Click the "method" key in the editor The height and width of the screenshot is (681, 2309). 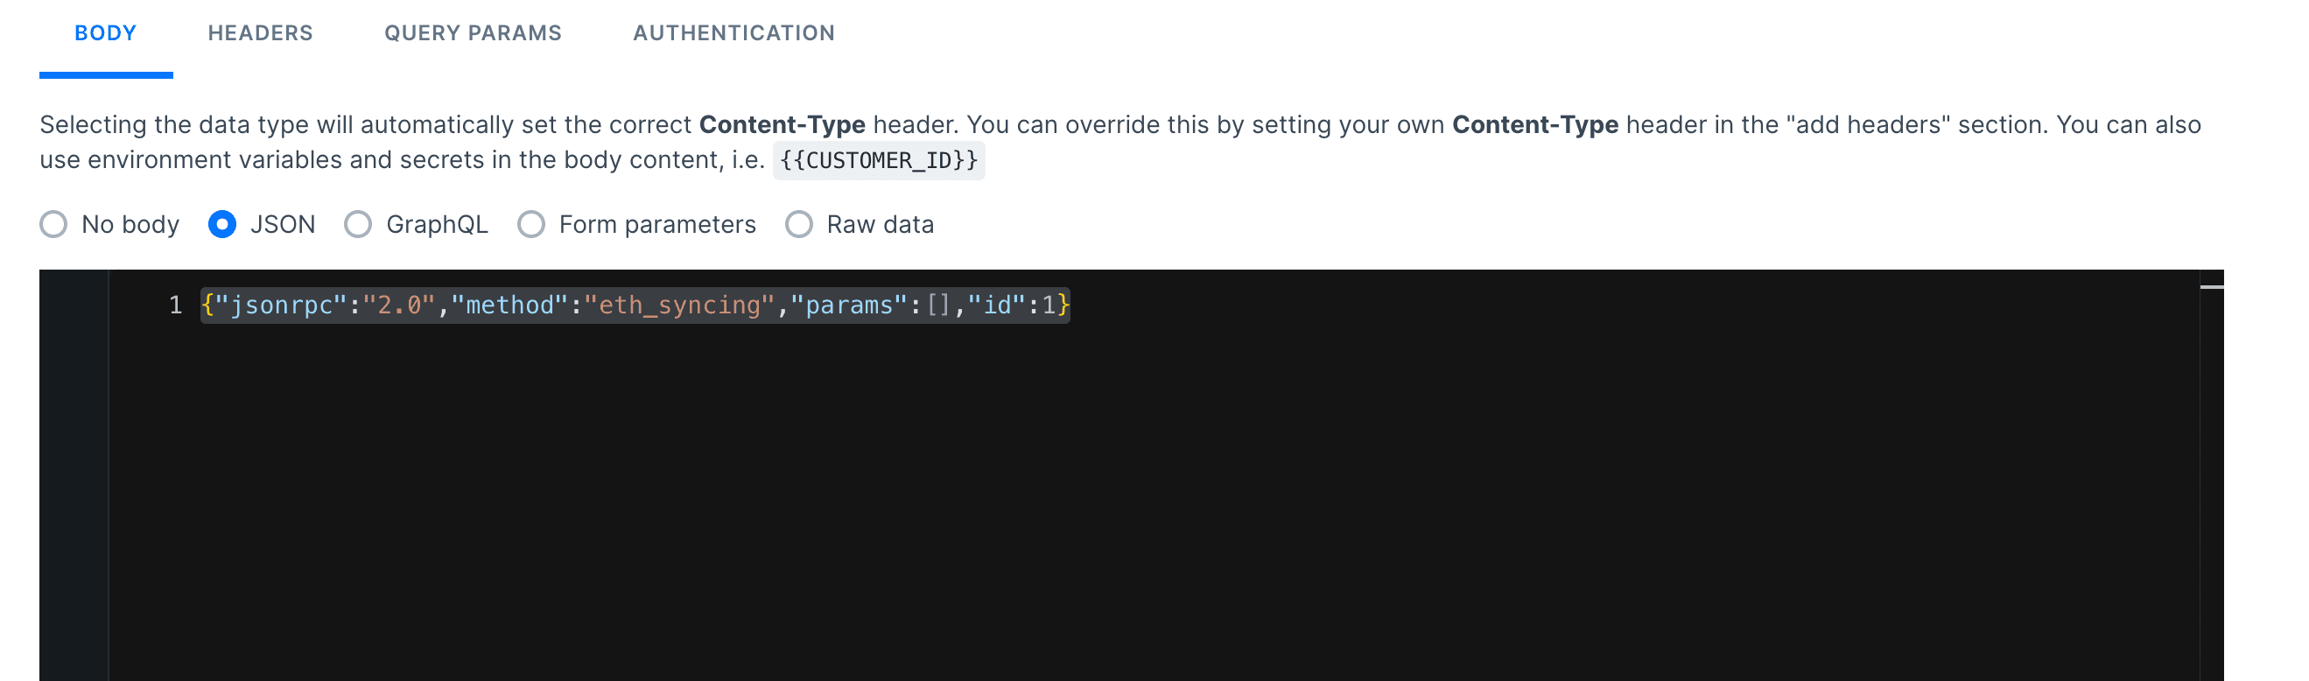click(509, 305)
